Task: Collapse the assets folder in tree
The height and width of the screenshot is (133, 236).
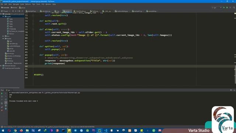Action: tap(3, 16)
